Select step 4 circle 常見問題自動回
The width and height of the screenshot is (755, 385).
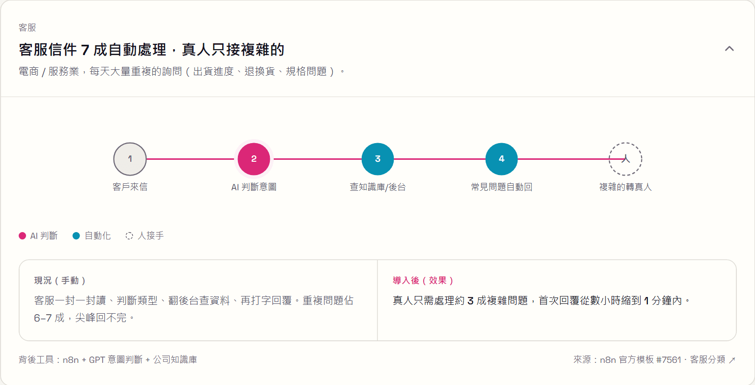click(x=501, y=159)
